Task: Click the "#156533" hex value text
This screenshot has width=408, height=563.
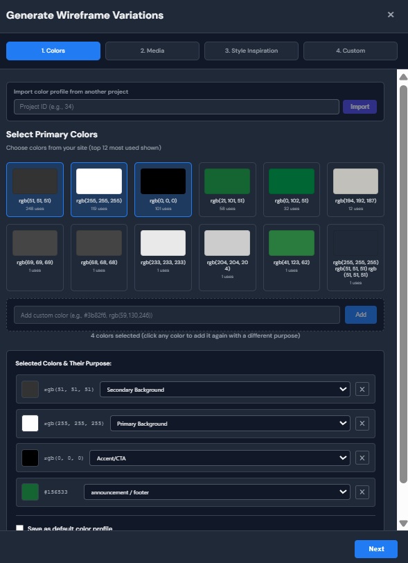Action: click(x=56, y=492)
